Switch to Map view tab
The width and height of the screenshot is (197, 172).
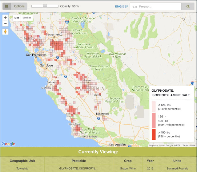click(17, 18)
